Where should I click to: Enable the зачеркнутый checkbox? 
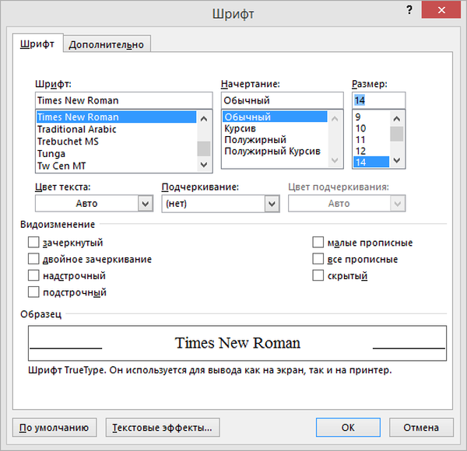(33, 243)
